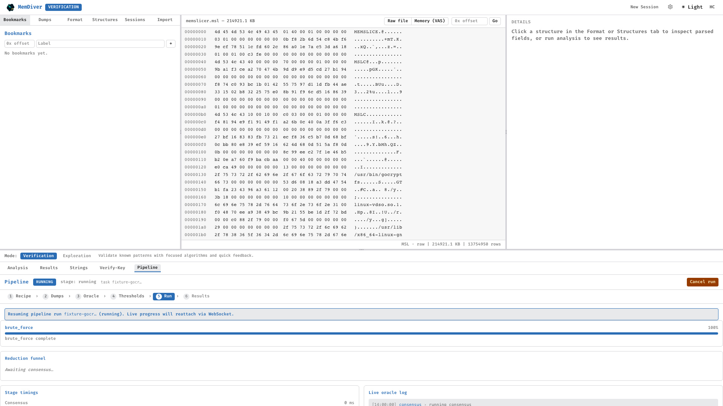723x406 pixels.
Task: Open settings via the gear icon
Action: point(670,7)
